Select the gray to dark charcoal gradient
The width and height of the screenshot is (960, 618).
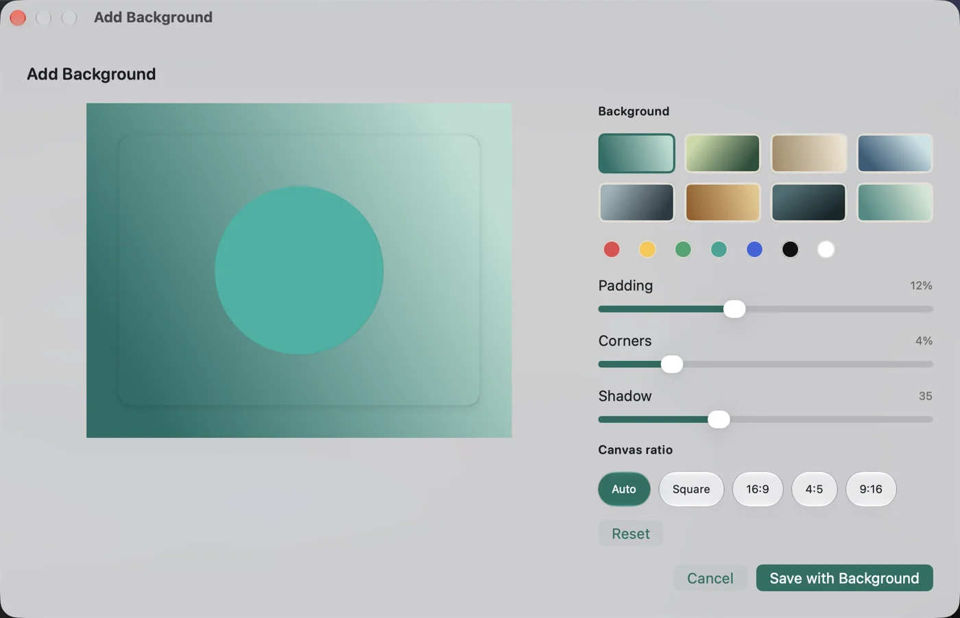(x=636, y=203)
